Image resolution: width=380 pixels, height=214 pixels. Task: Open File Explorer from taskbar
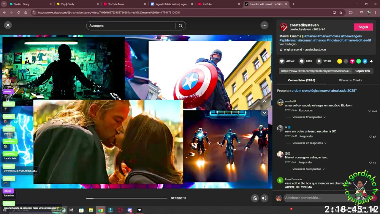[91, 210]
